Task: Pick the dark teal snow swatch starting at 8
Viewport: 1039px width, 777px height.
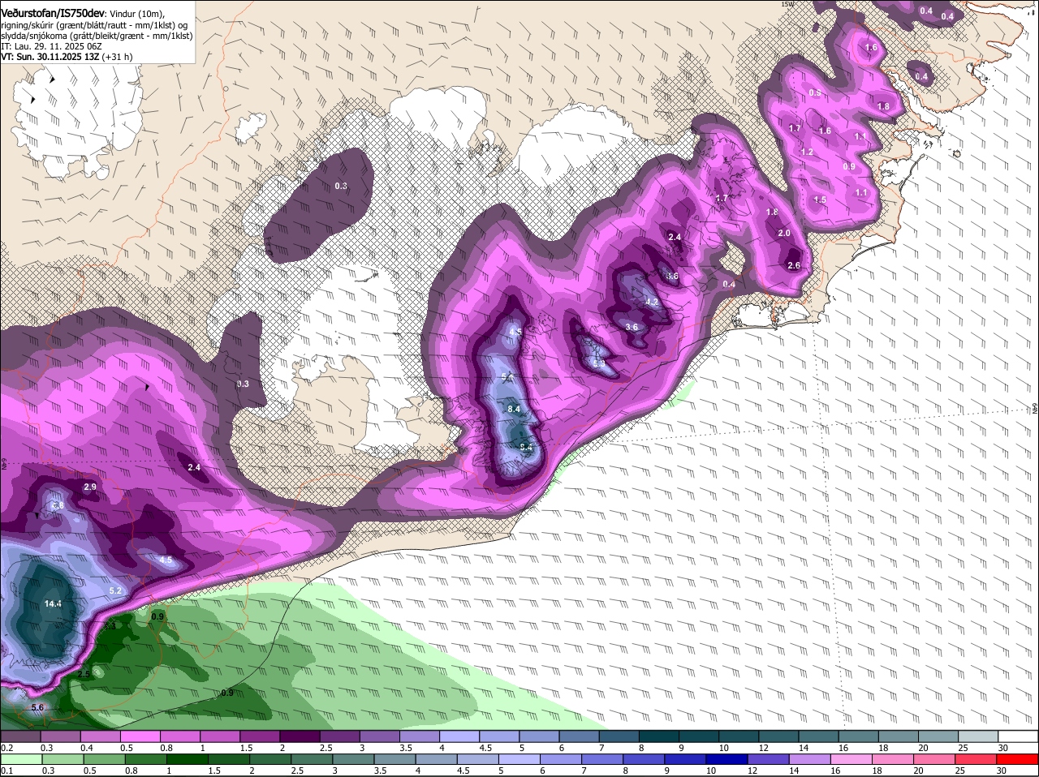Action: 659,736
